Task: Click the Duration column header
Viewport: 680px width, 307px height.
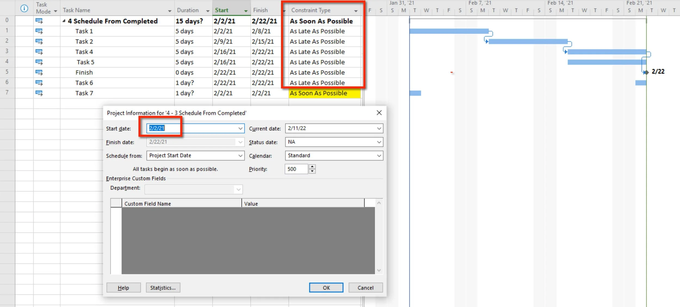Action: click(188, 10)
